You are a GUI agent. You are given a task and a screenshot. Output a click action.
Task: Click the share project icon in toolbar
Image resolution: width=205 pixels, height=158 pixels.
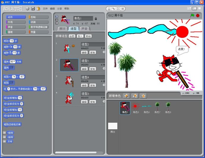(38, 9)
